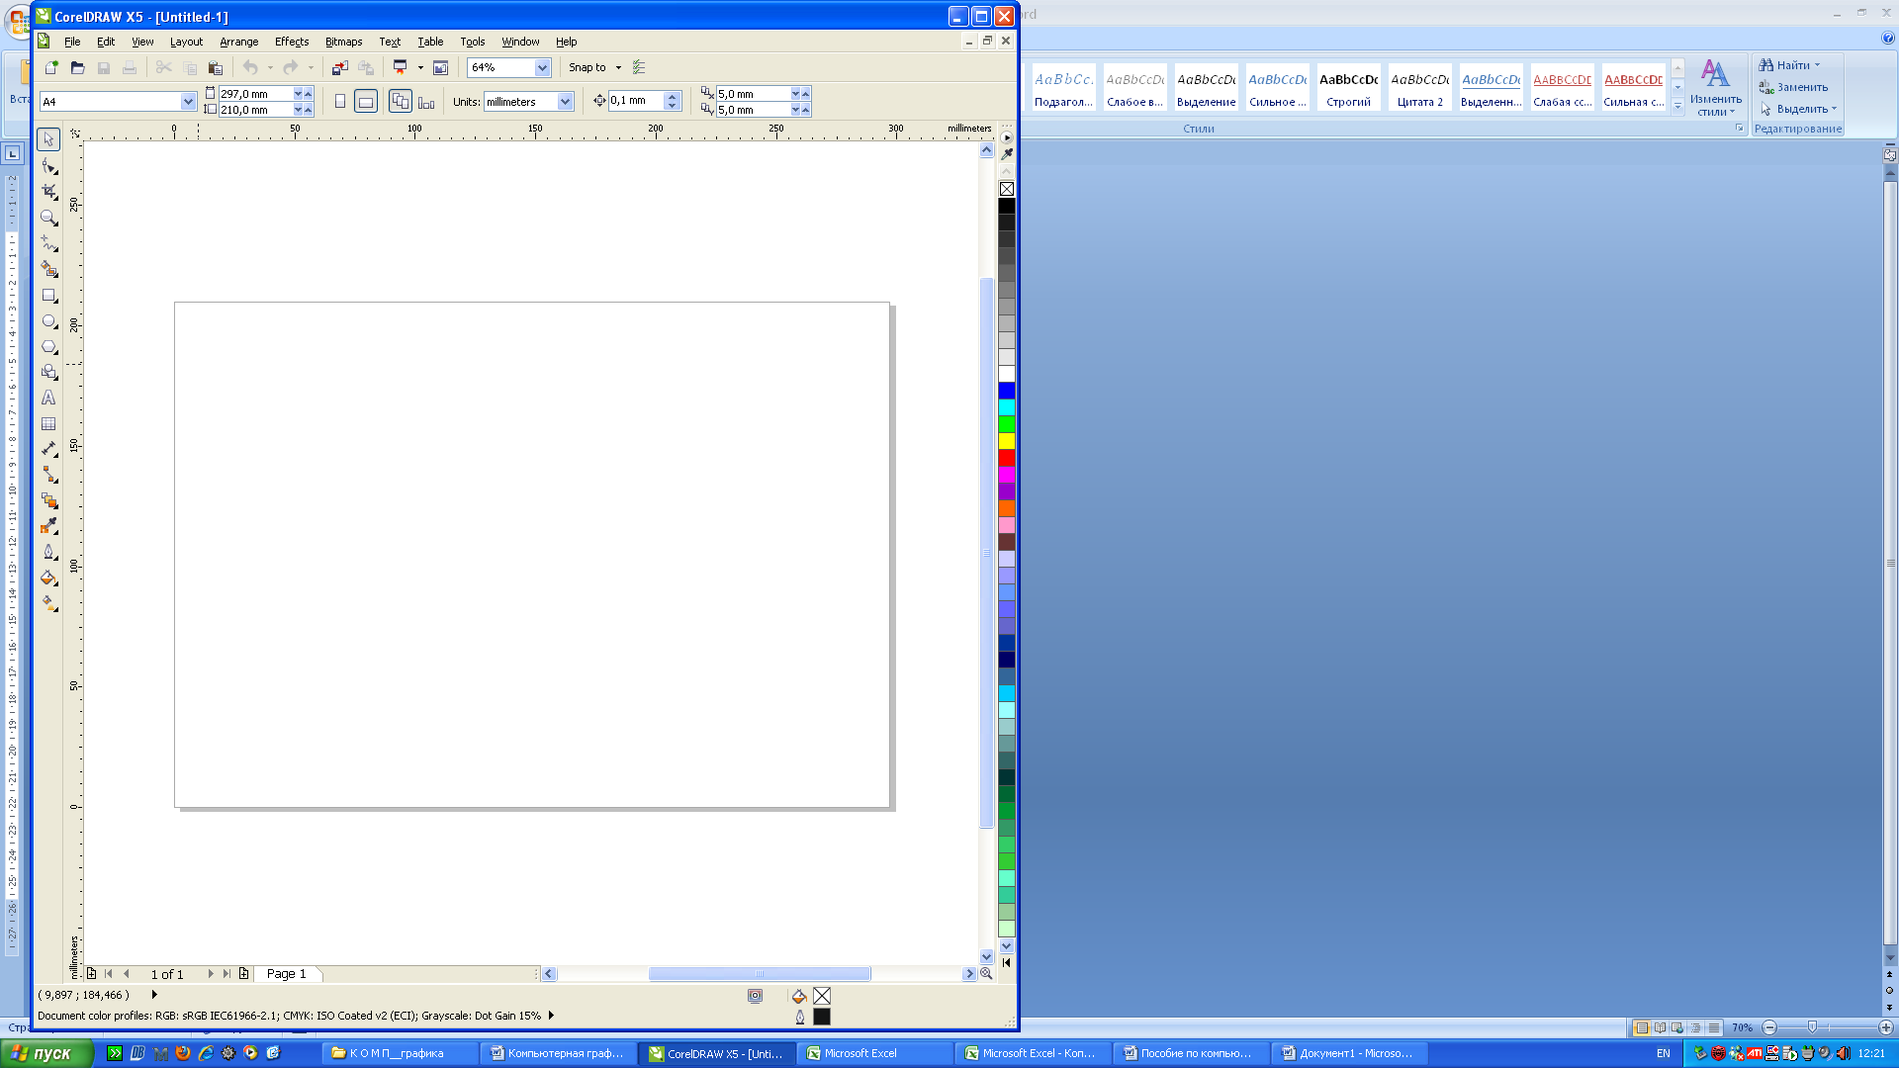Toggle Web Layout view in Word
The height and width of the screenshot is (1068, 1899).
[1677, 1027]
